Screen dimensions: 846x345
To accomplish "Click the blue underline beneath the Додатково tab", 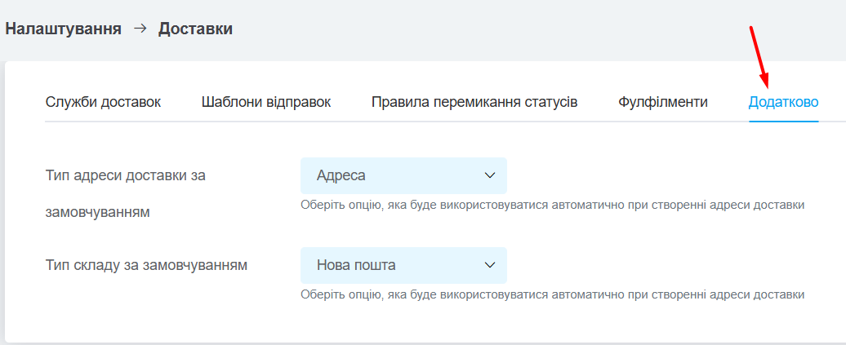I will click(x=783, y=122).
